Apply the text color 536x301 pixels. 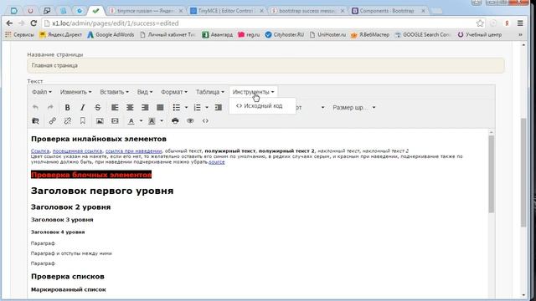(x=131, y=120)
